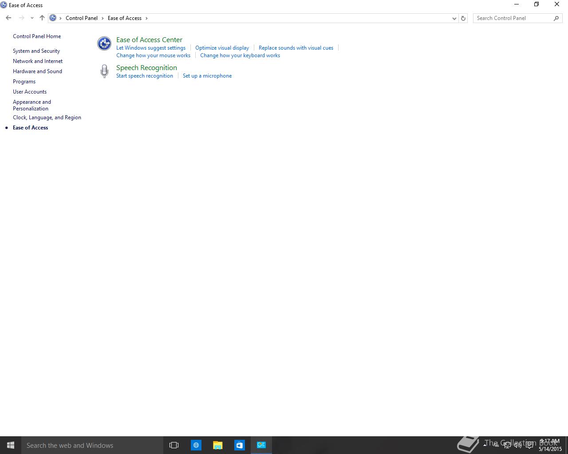The image size is (568, 454).
Task: Open Appearance and Personalization category
Action: [x=32, y=105]
